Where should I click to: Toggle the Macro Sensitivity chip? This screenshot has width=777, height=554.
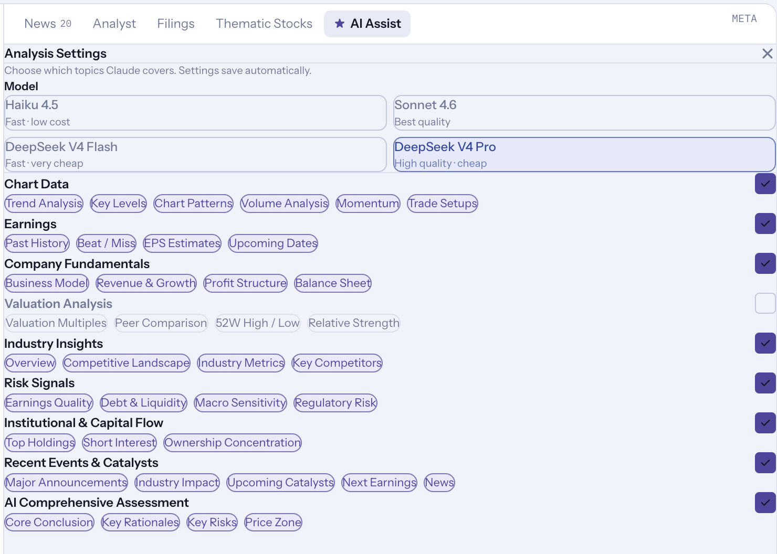tap(240, 403)
